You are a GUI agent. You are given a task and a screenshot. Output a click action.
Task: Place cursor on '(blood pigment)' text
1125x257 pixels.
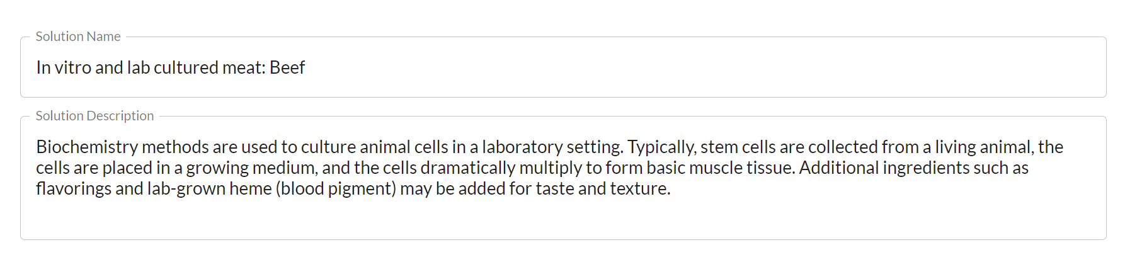coord(336,188)
